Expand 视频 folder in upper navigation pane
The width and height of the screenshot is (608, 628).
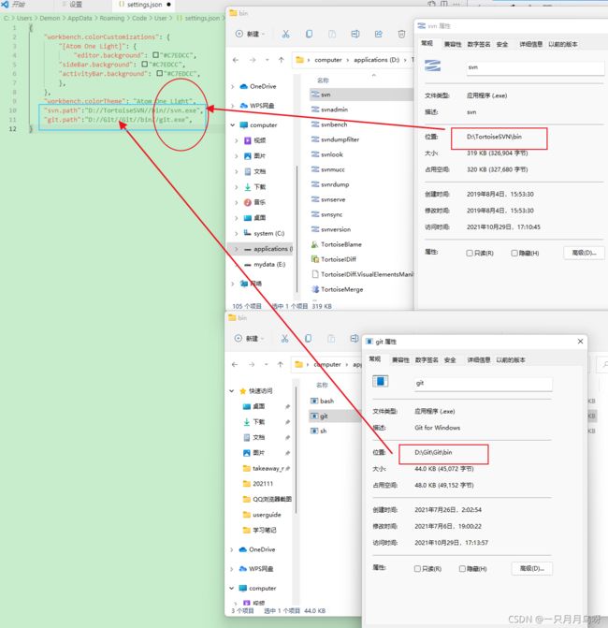point(236,140)
